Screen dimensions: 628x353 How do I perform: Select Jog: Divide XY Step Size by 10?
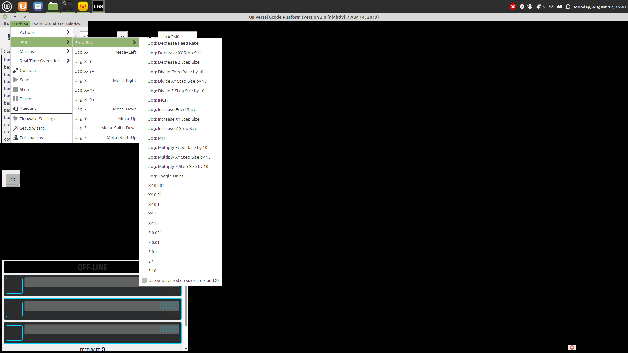[x=180, y=81]
